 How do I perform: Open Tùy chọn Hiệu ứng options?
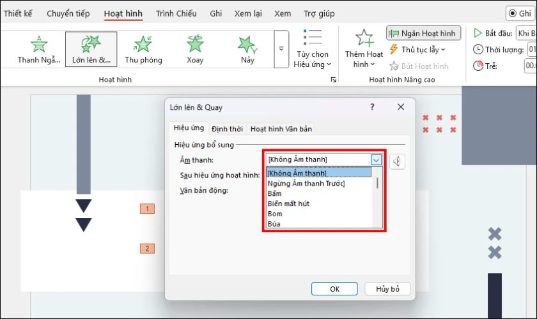click(313, 49)
